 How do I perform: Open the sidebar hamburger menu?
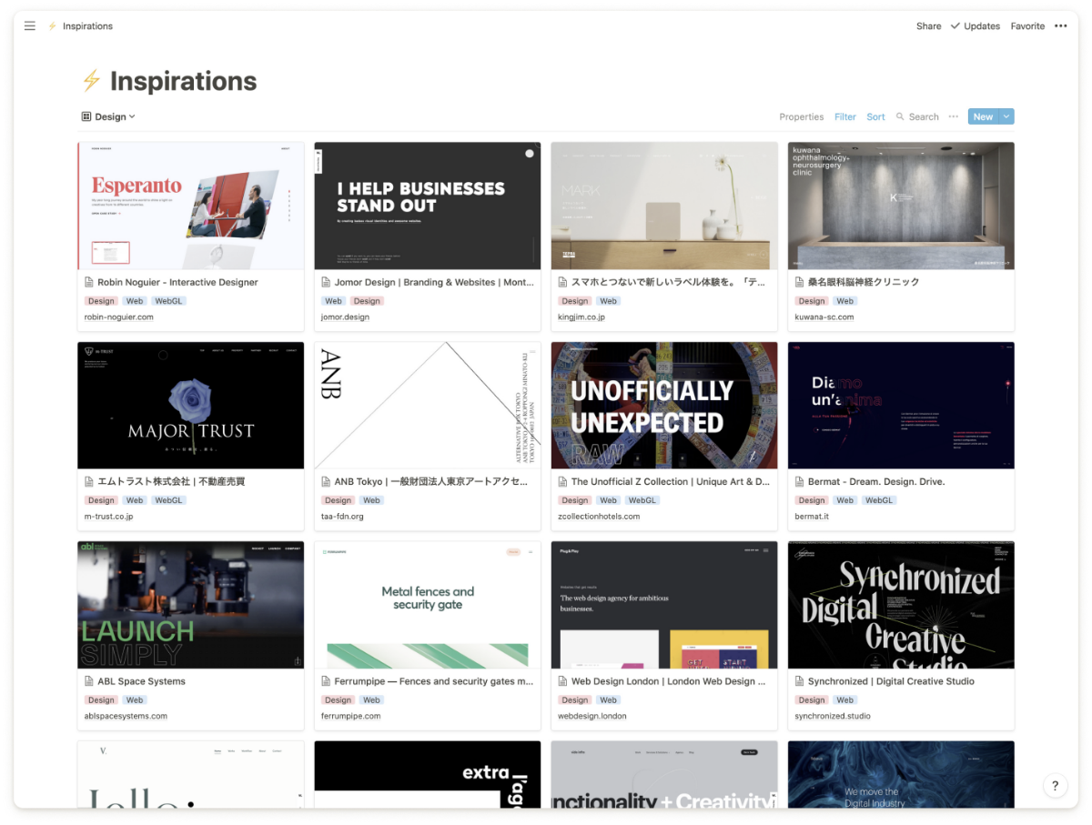click(x=30, y=26)
